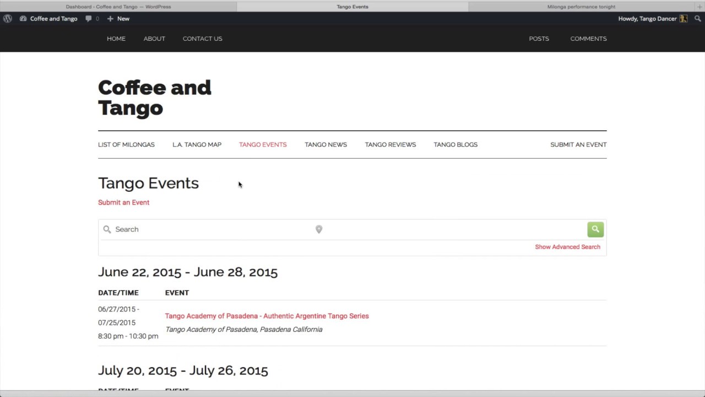Go to HOME in top navigation
The width and height of the screenshot is (705, 397).
116,39
